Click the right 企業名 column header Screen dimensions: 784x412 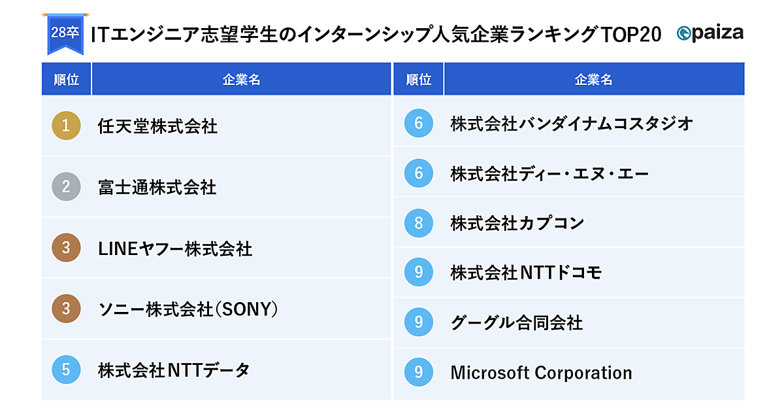pyautogui.click(x=593, y=80)
